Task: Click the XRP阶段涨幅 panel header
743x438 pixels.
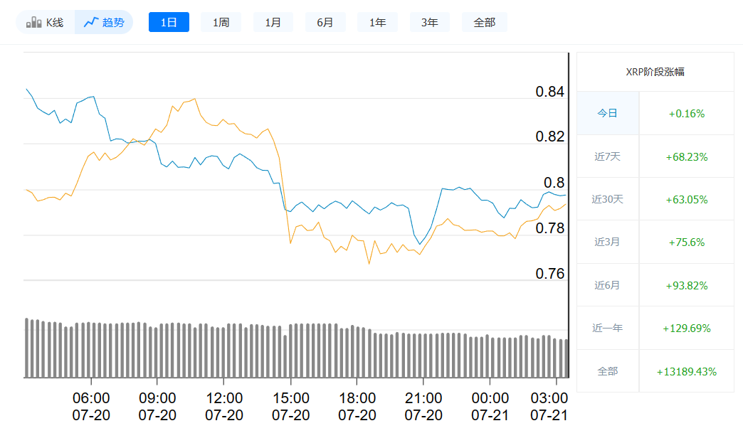Action: click(x=655, y=71)
